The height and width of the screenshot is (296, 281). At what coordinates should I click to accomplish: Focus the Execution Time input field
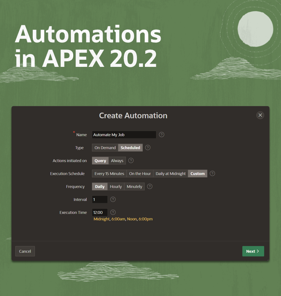100,213
